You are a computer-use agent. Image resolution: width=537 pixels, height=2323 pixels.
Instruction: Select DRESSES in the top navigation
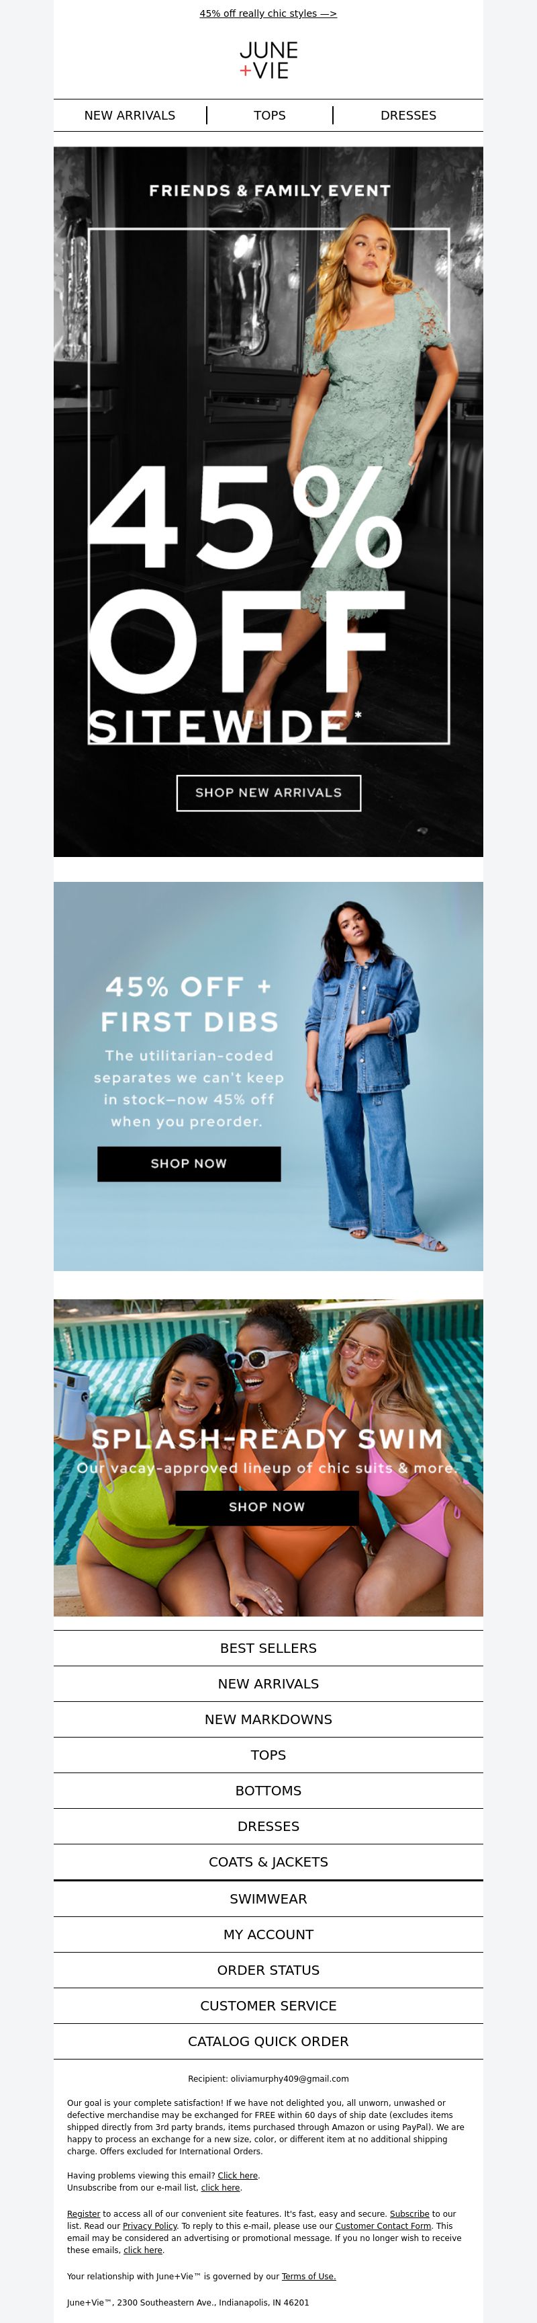pos(408,116)
